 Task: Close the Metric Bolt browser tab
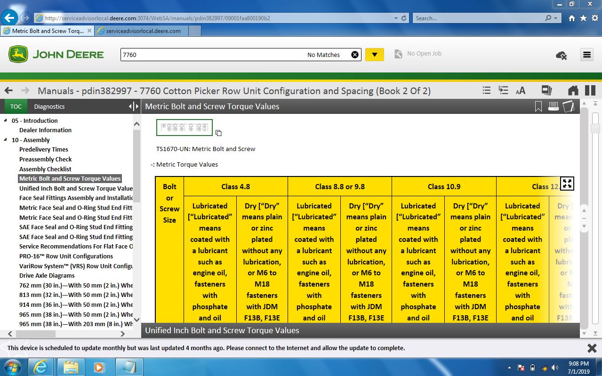pos(89,31)
